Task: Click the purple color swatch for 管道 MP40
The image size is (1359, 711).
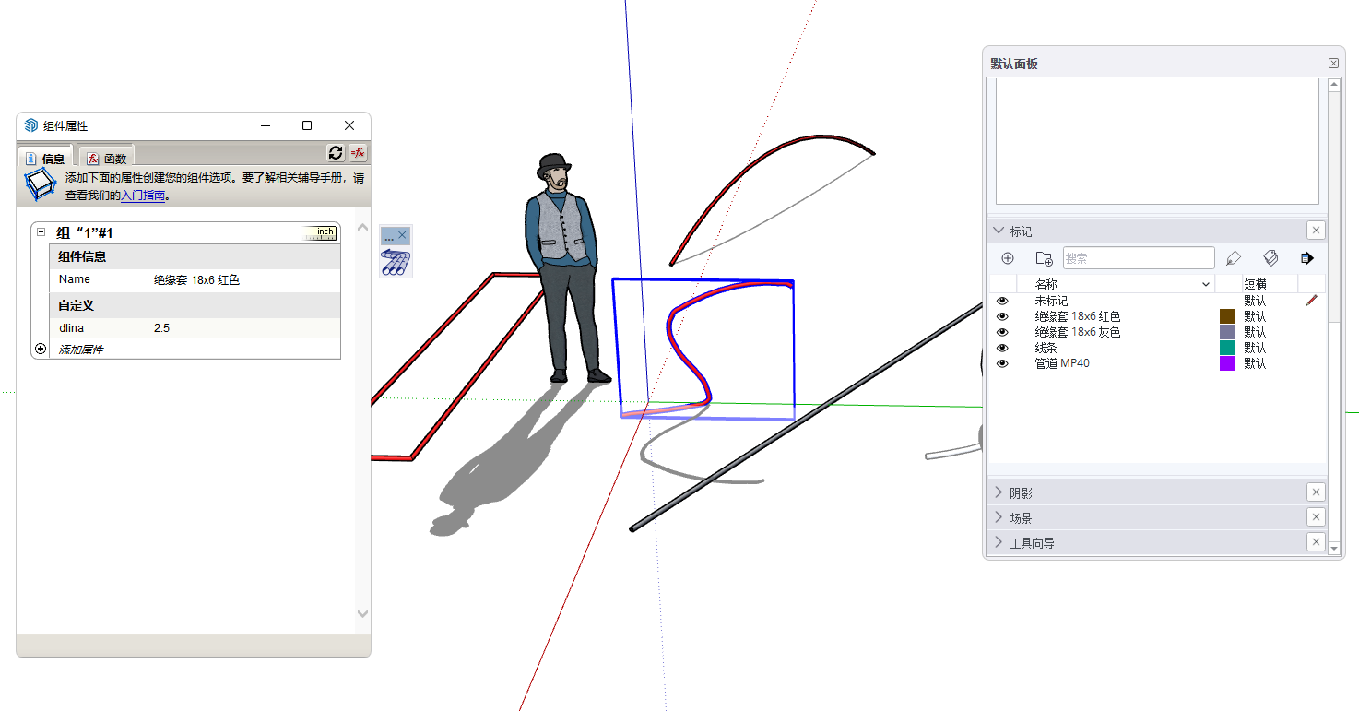Action: (x=1227, y=363)
